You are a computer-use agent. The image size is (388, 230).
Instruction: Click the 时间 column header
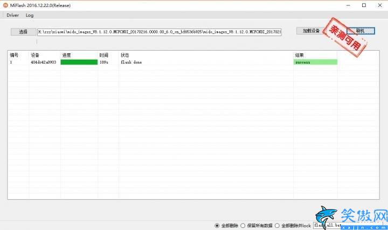pos(103,55)
